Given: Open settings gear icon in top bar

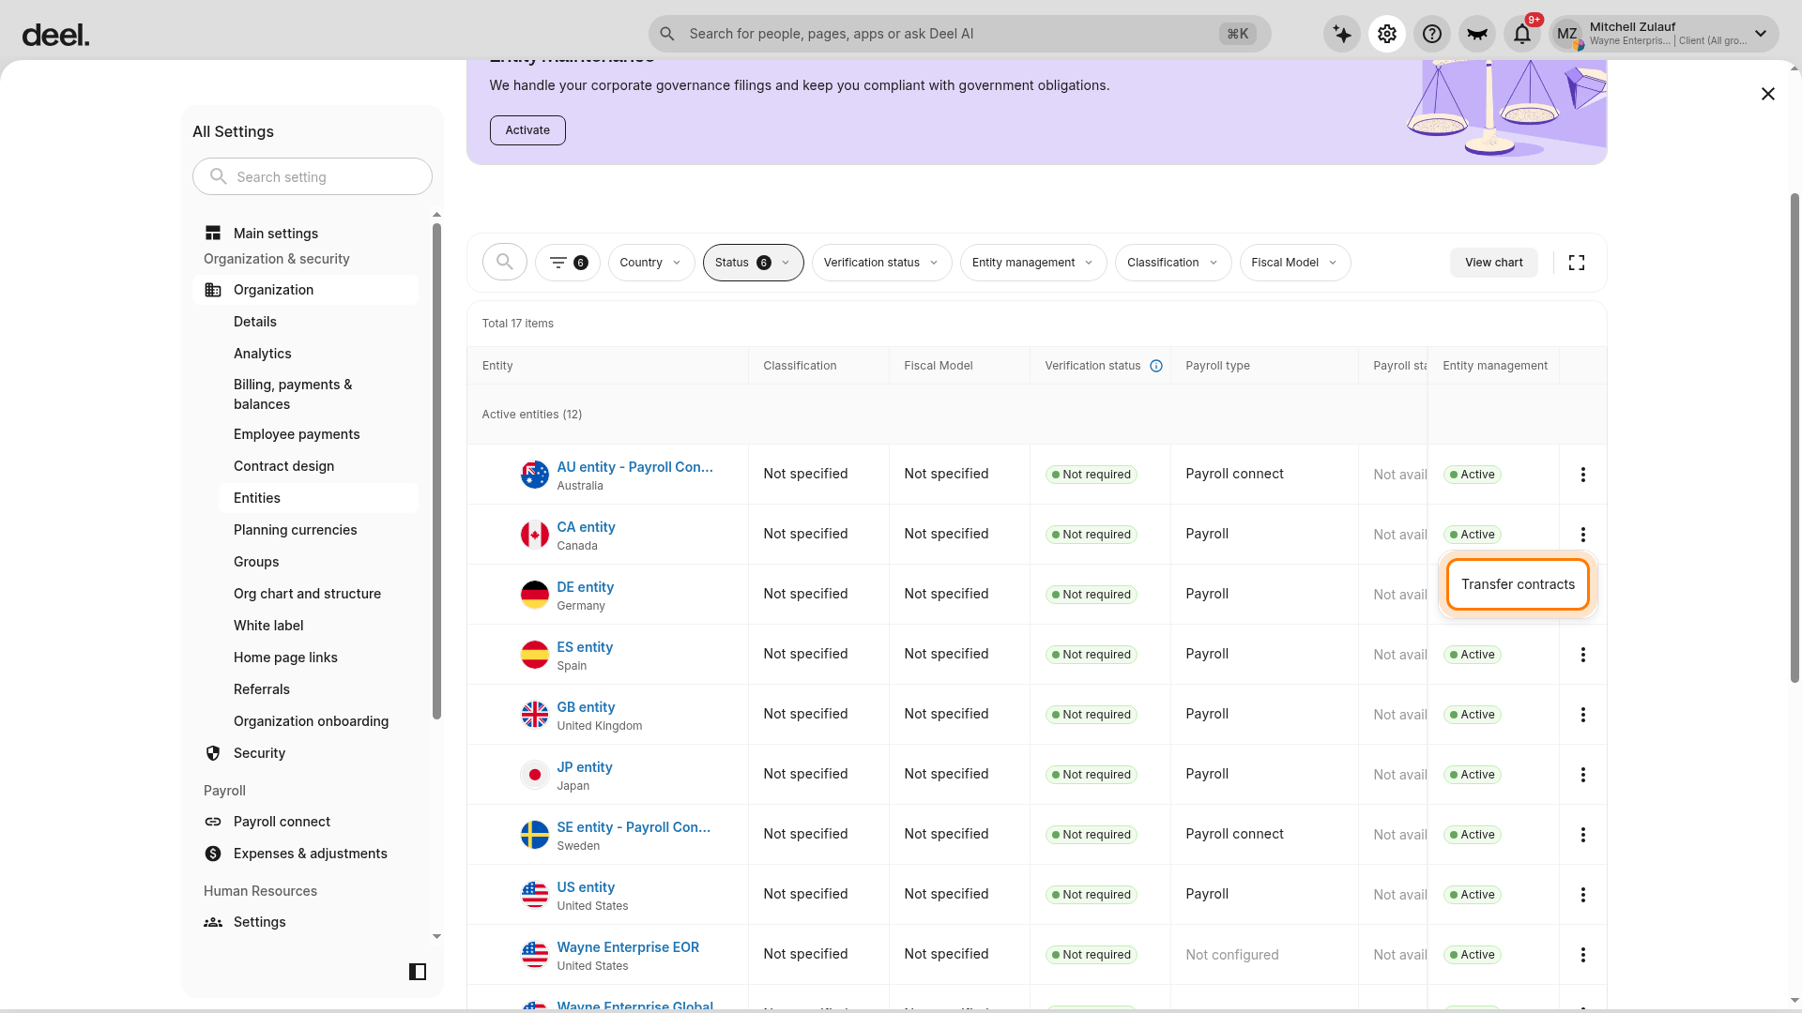Looking at the screenshot, I should pyautogui.click(x=1387, y=34).
